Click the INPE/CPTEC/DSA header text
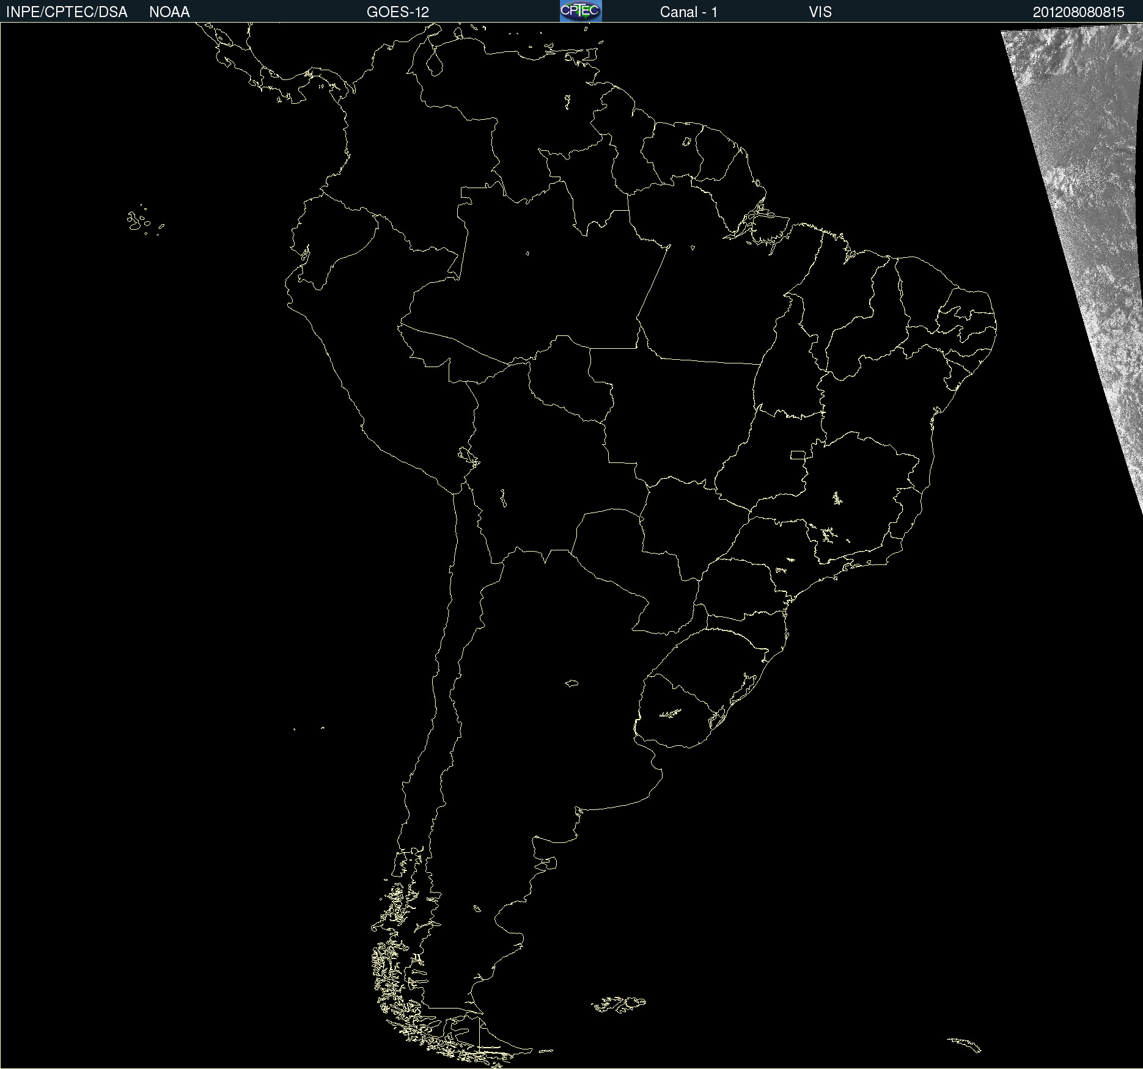 (67, 12)
